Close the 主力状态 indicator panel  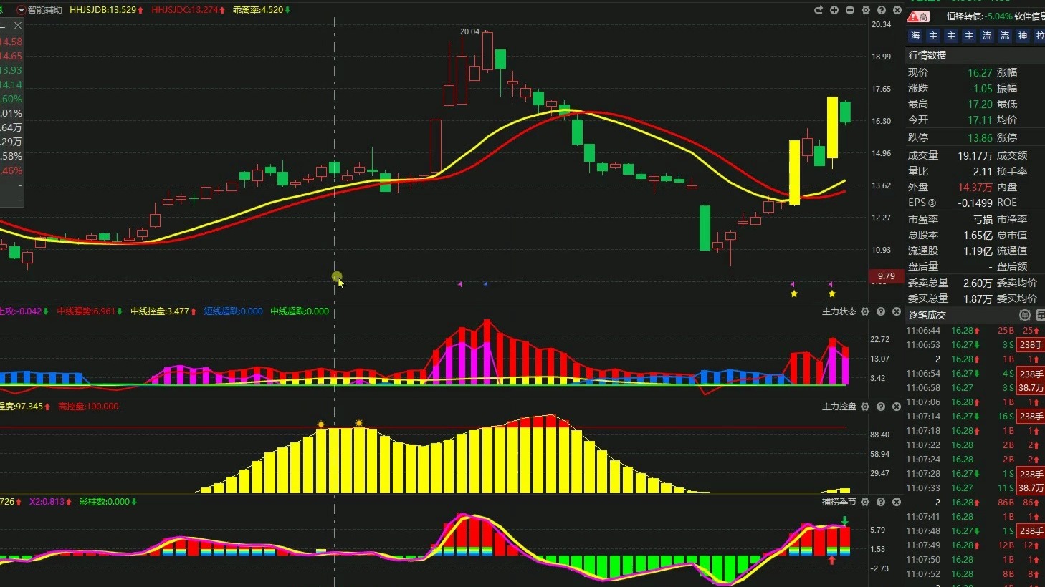click(897, 311)
